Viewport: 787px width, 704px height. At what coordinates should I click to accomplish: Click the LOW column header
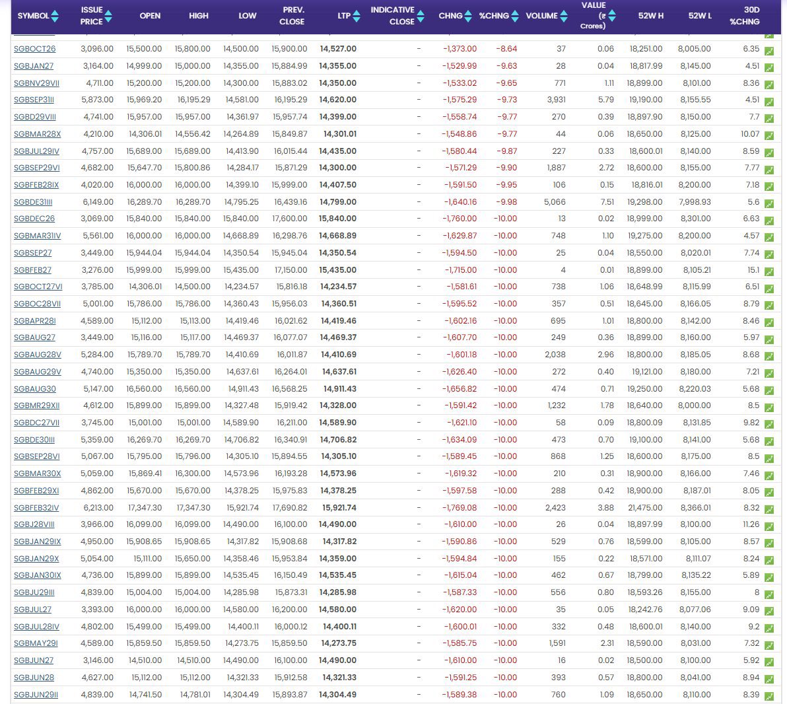coord(248,16)
